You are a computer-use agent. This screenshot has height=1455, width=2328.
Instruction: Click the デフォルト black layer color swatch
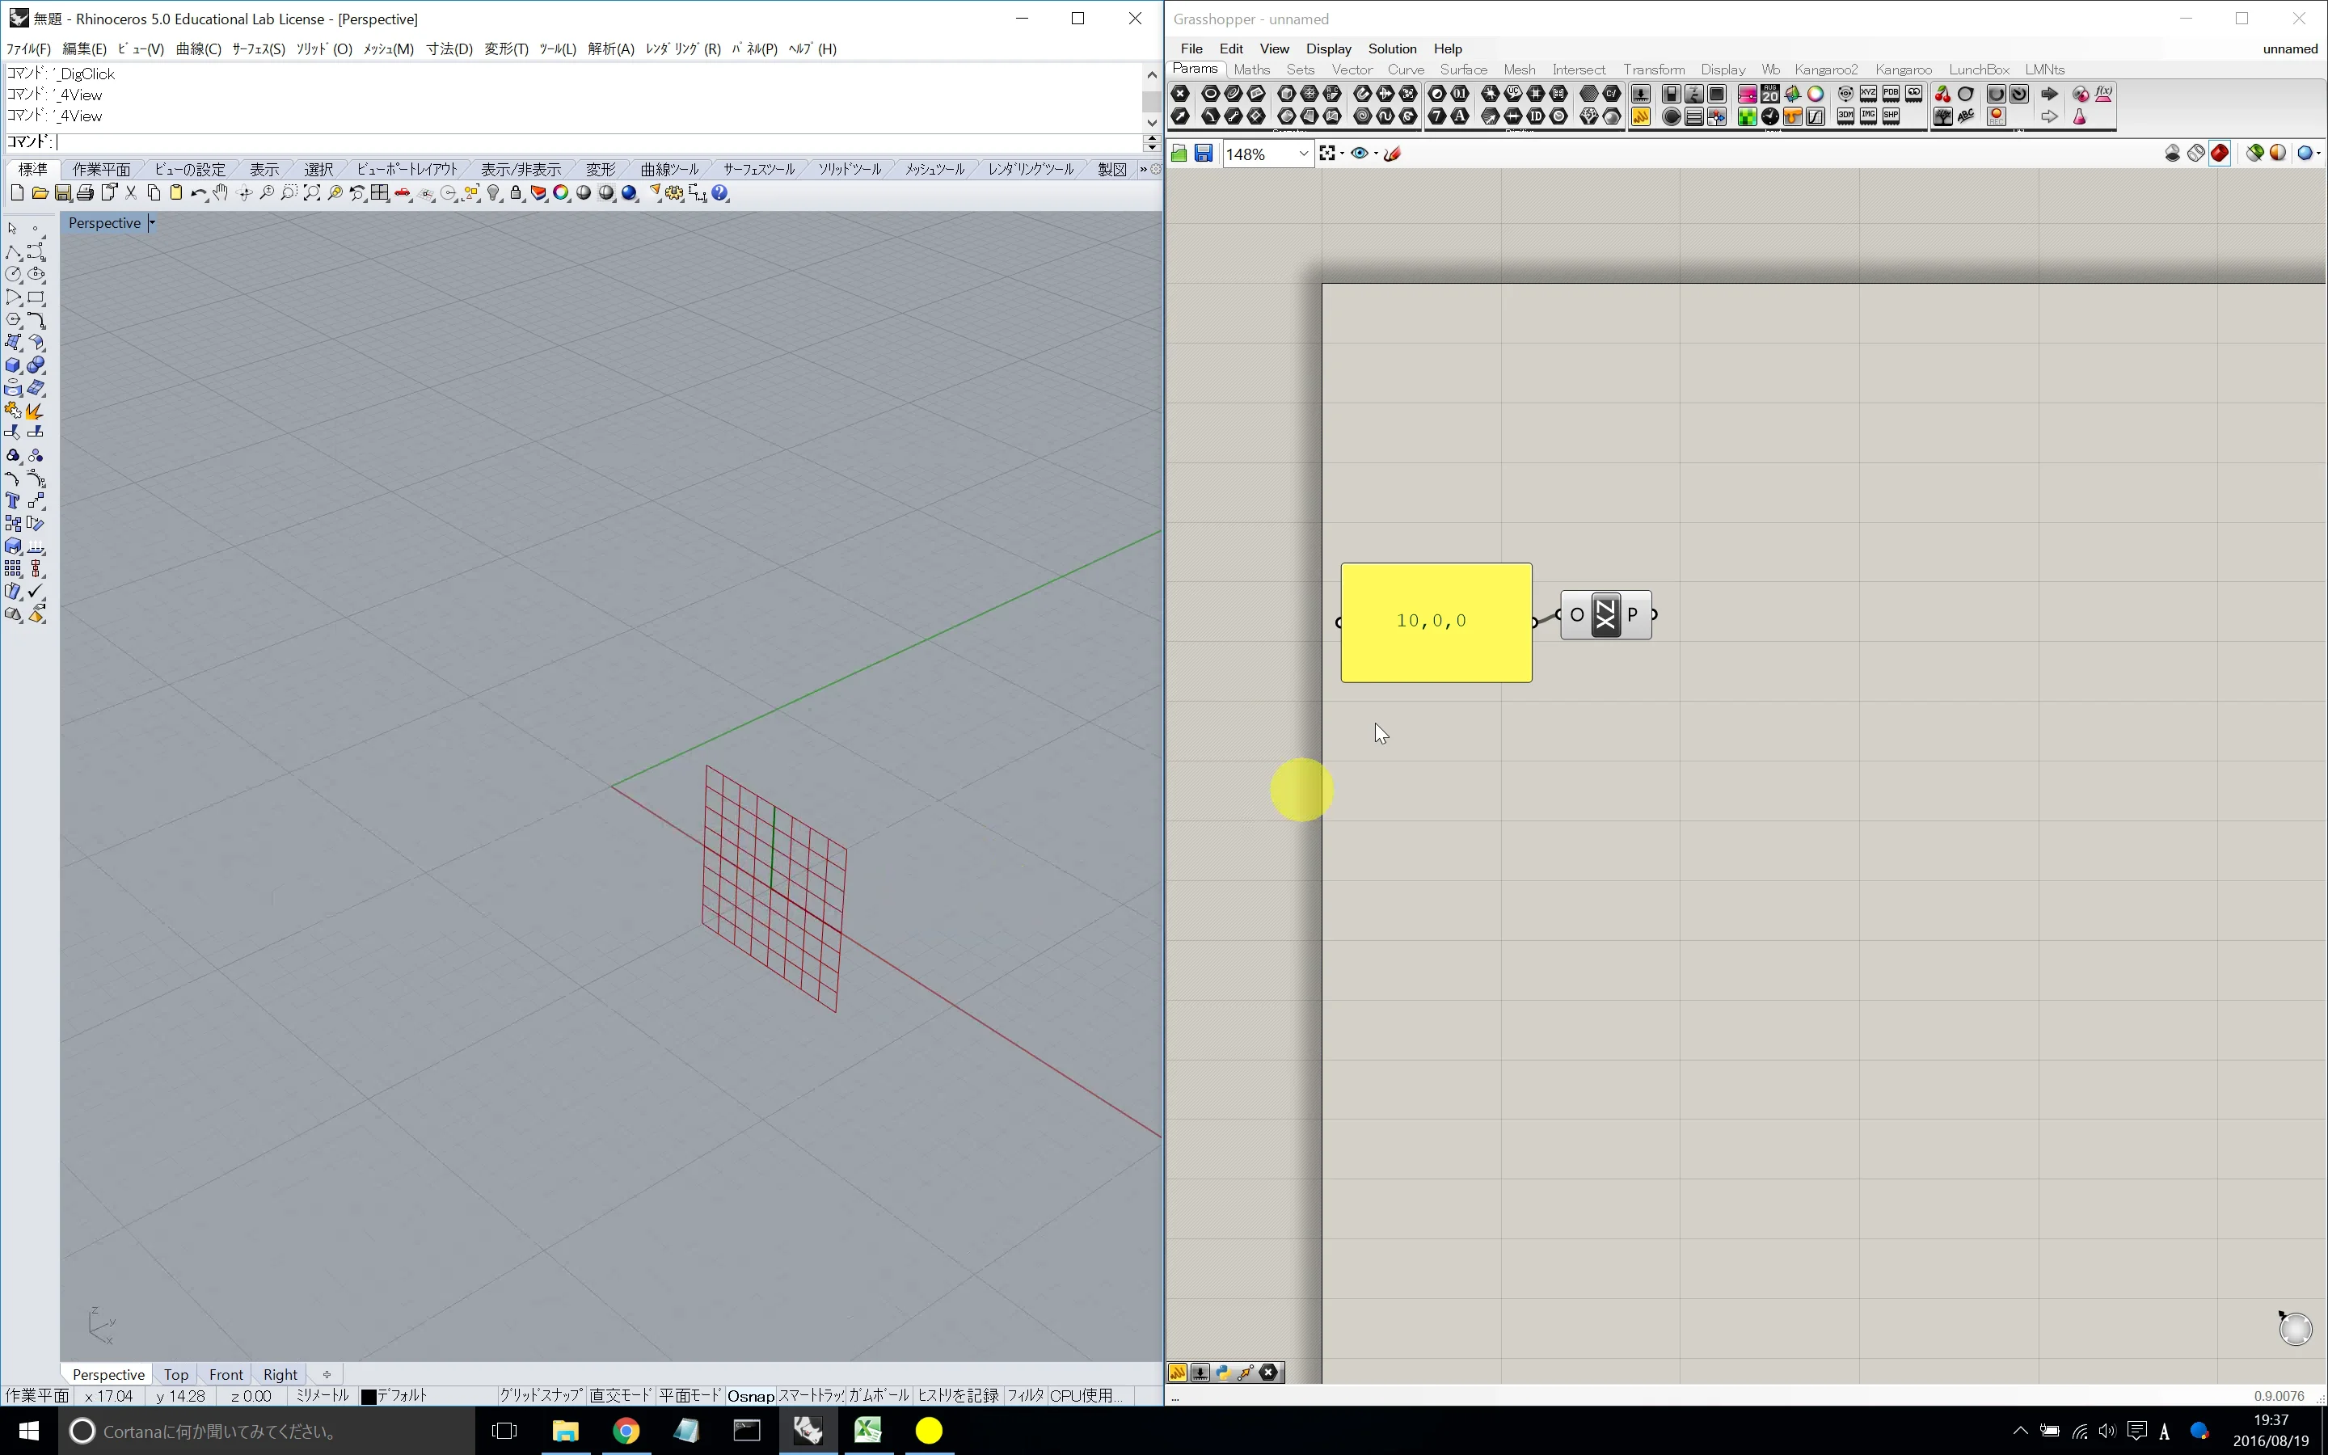(369, 1396)
